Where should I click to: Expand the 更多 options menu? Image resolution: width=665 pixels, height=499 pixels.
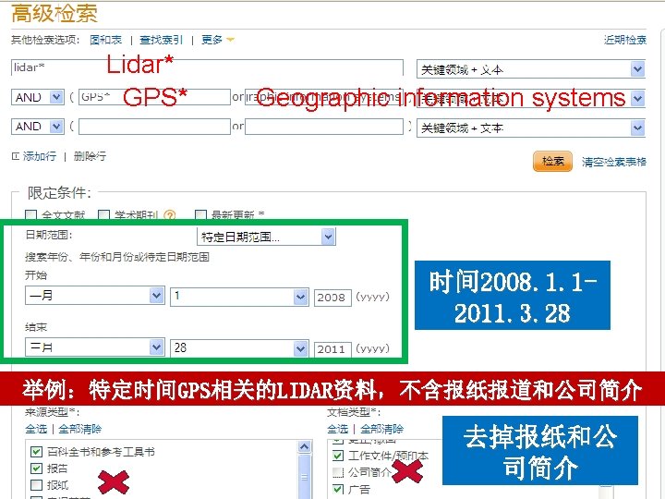pos(218,40)
